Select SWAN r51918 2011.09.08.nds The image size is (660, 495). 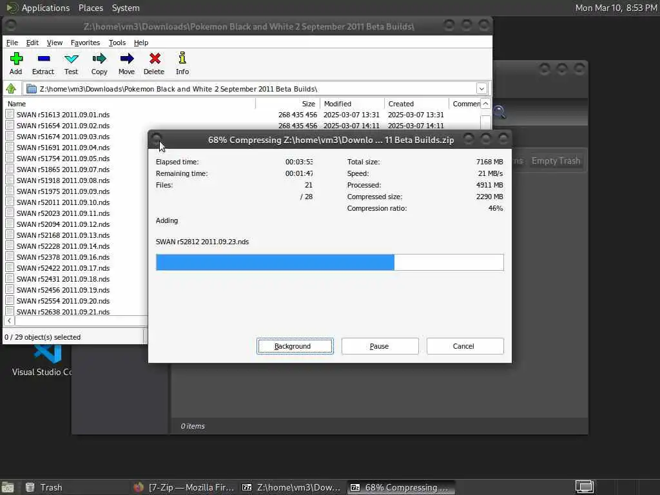pyautogui.click(x=63, y=180)
